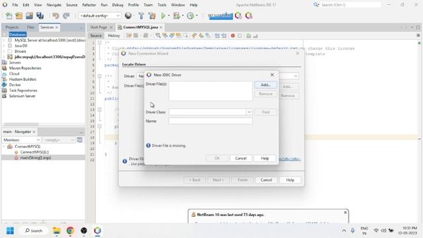Click the Build Project hammer icon
Viewport: 423px width, 238px height.
(x=141, y=16)
